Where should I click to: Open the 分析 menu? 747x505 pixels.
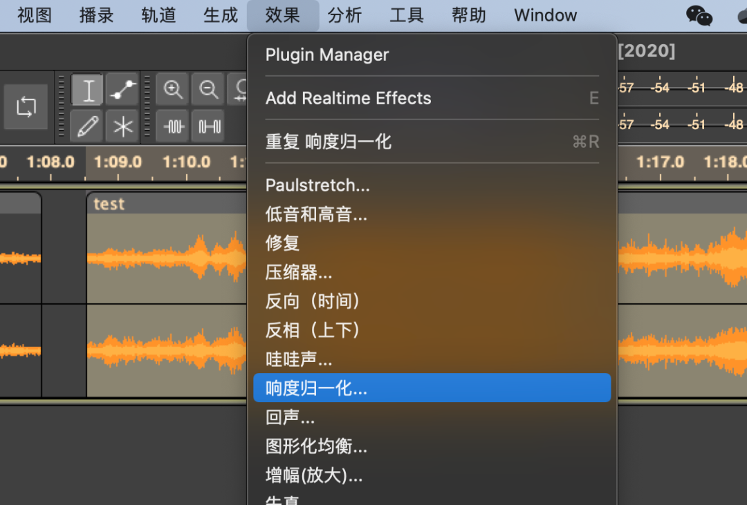coord(344,15)
